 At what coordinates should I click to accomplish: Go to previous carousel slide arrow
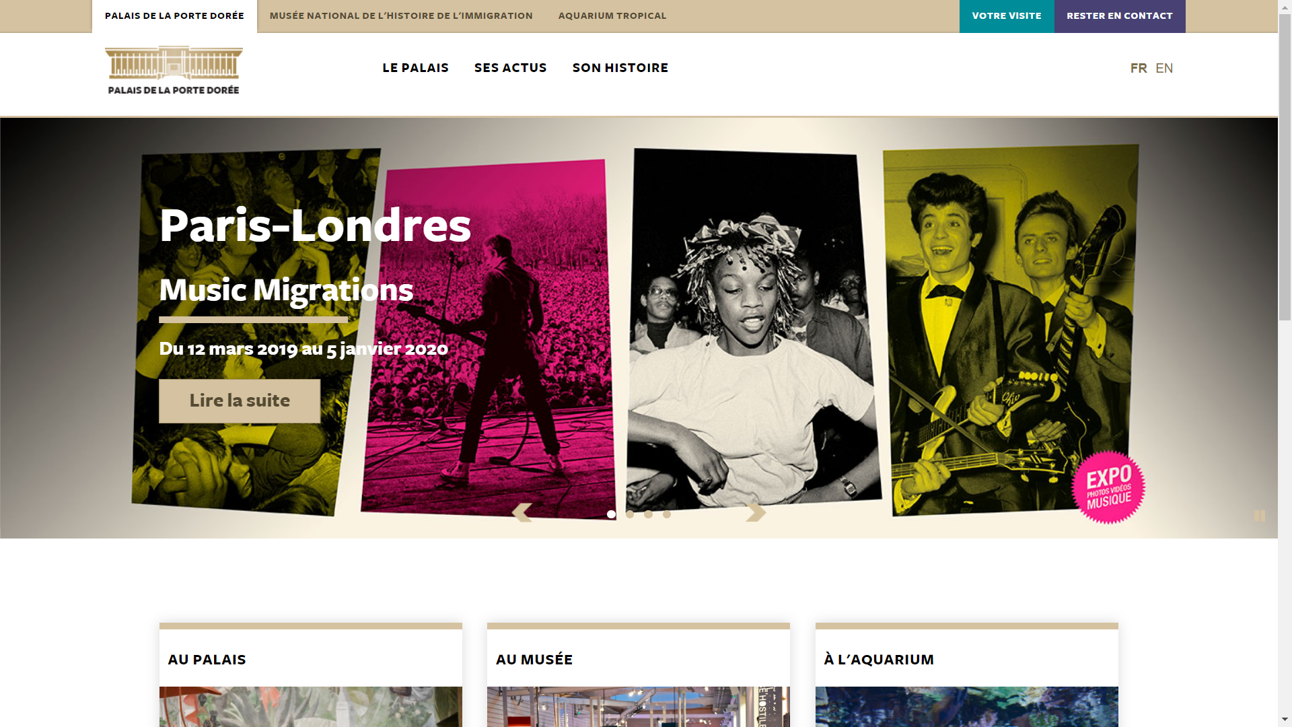coord(522,512)
